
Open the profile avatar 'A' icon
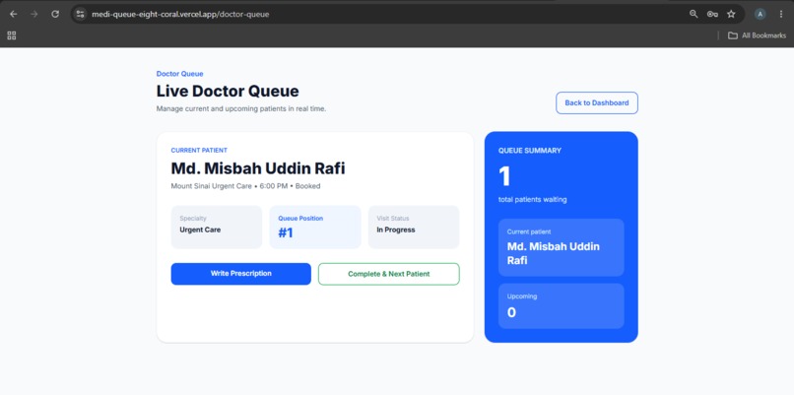(x=761, y=14)
